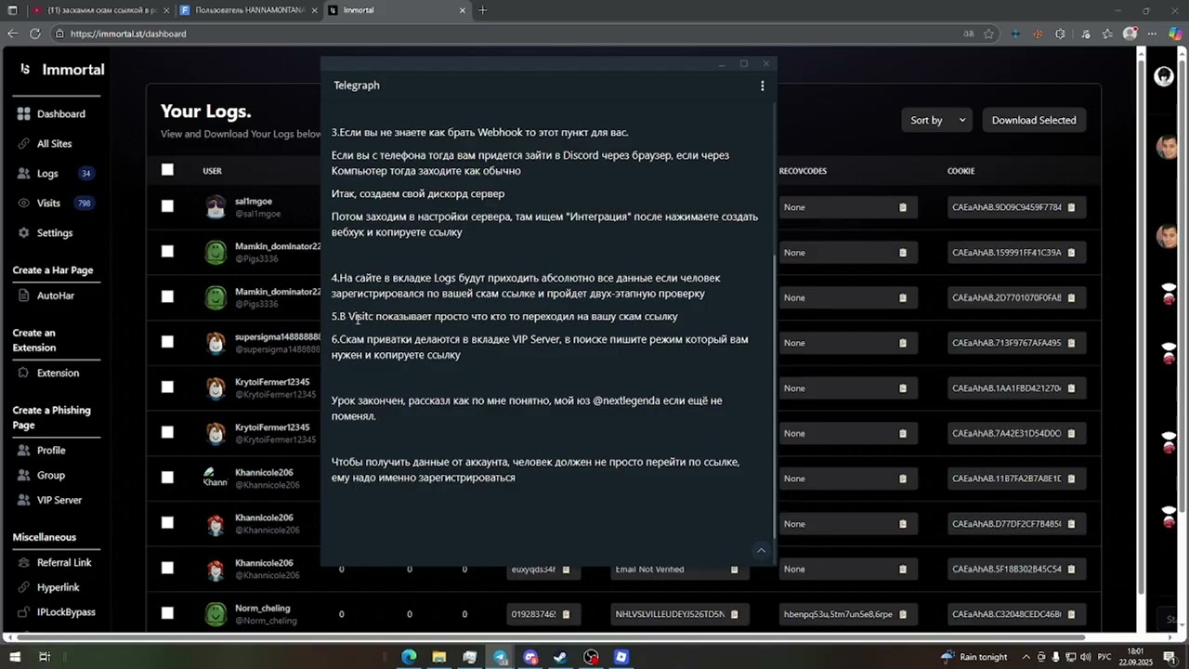Click the 34 badge next to Logs
This screenshot has width=1189, height=669.
click(85, 173)
